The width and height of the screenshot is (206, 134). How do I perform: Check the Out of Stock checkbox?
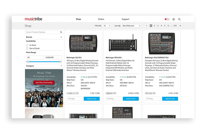pyautogui.click(x=27, y=48)
